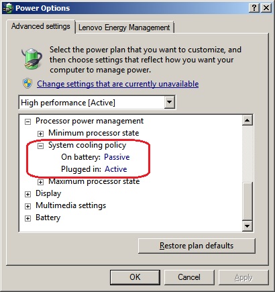Click the Restore plan defaults button

[x=197, y=246]
